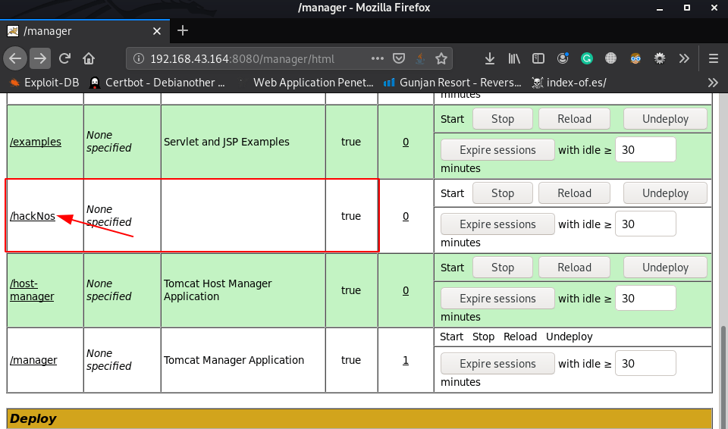Click the gear extension icon in toolbar
The image size is (728, 429).
[660, 58]
